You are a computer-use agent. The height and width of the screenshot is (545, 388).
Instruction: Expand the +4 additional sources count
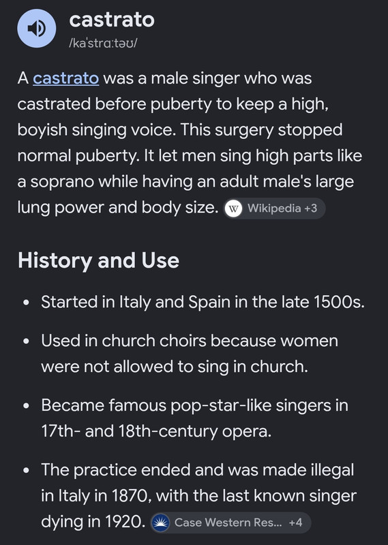point(295,523)
